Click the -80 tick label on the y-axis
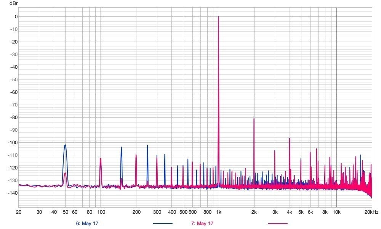This screenshot has height=229, width=381. pyautogui.click(x=14, y=118)
